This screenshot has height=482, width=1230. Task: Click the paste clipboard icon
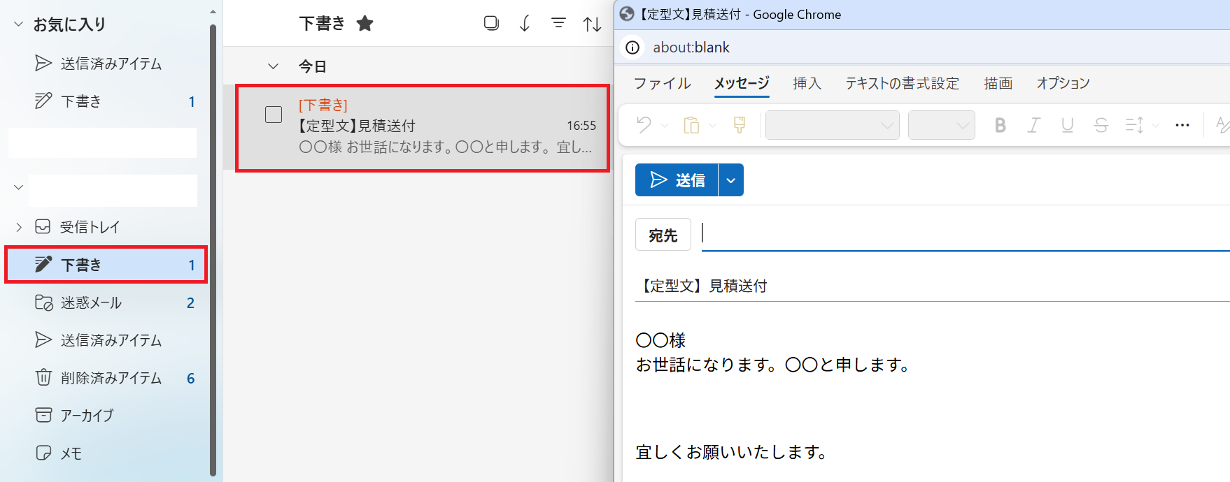point(691,125)
